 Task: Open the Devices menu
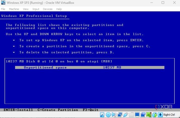48,9
